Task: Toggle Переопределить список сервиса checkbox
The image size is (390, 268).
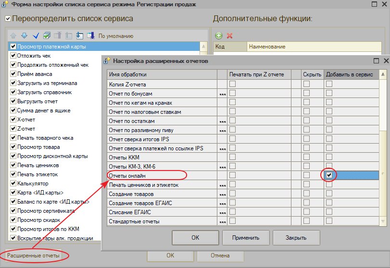Action: 8,19
